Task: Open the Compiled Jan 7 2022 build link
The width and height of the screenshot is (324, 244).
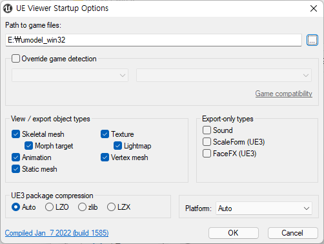Action: 57,233
